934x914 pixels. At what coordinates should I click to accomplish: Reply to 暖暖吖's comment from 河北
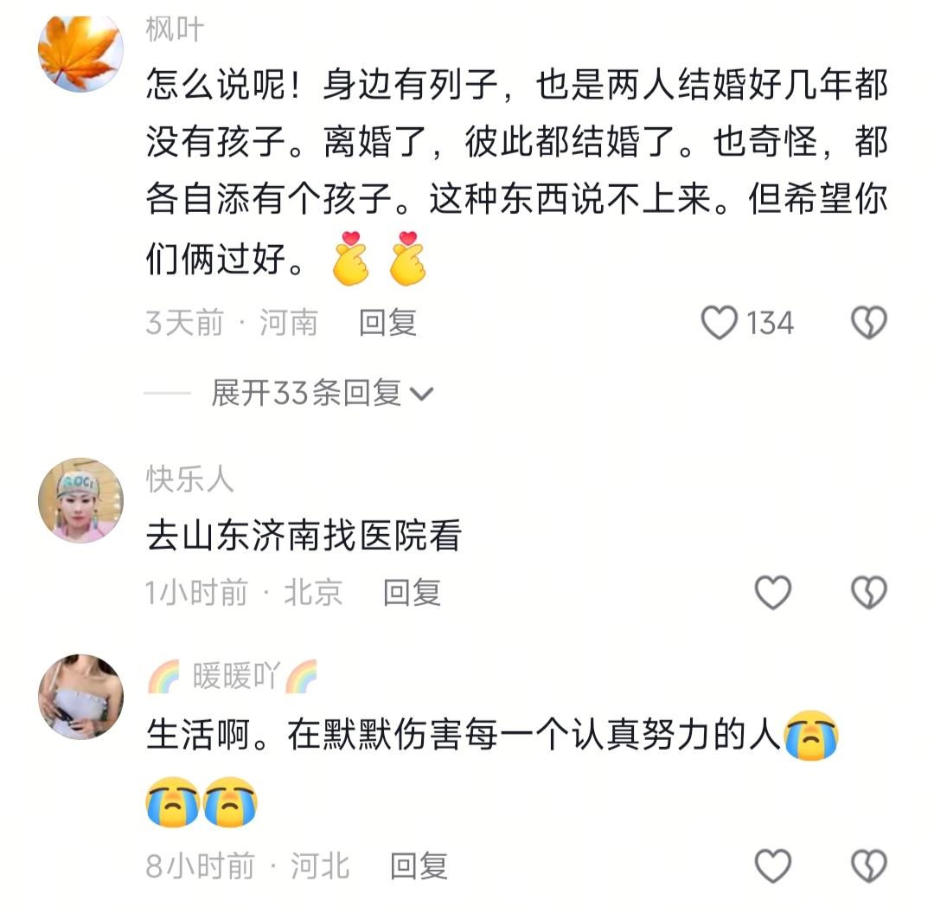coord(419,866)
